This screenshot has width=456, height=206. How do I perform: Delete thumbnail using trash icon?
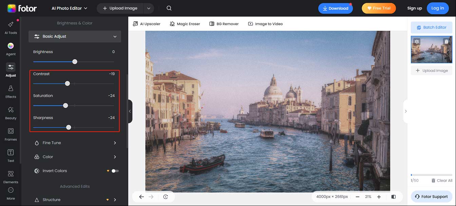point(446,42)
